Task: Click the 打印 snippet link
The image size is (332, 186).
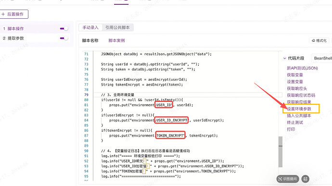Action: 291,129
